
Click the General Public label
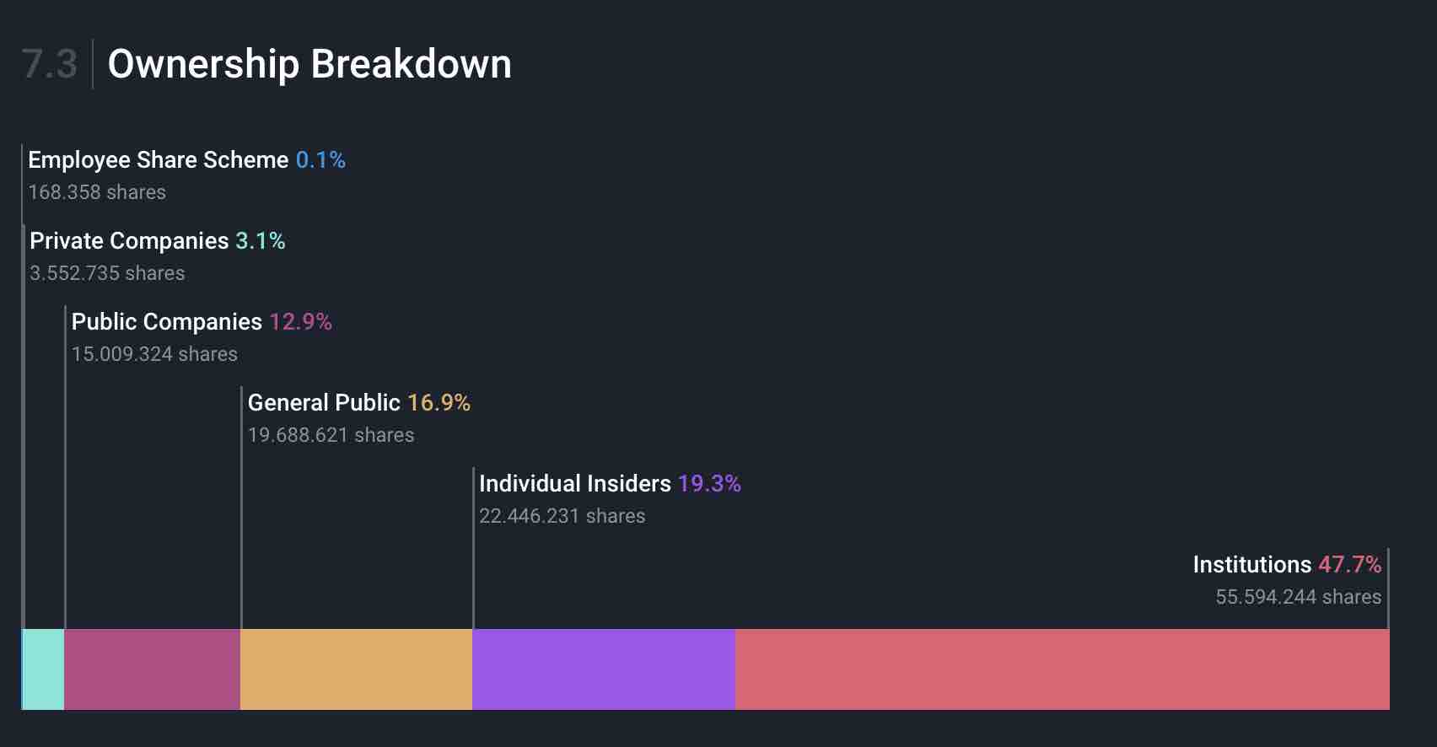324,403
